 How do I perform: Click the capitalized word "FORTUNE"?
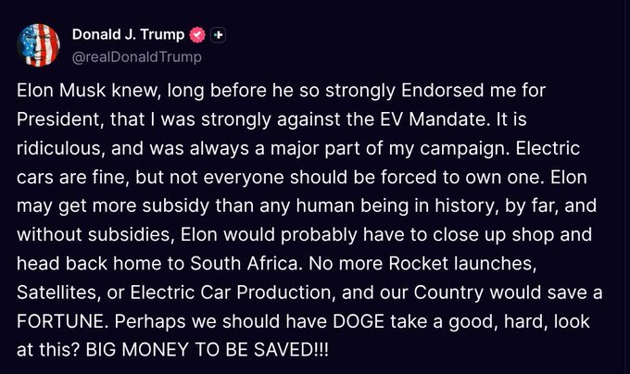point(59,316)
